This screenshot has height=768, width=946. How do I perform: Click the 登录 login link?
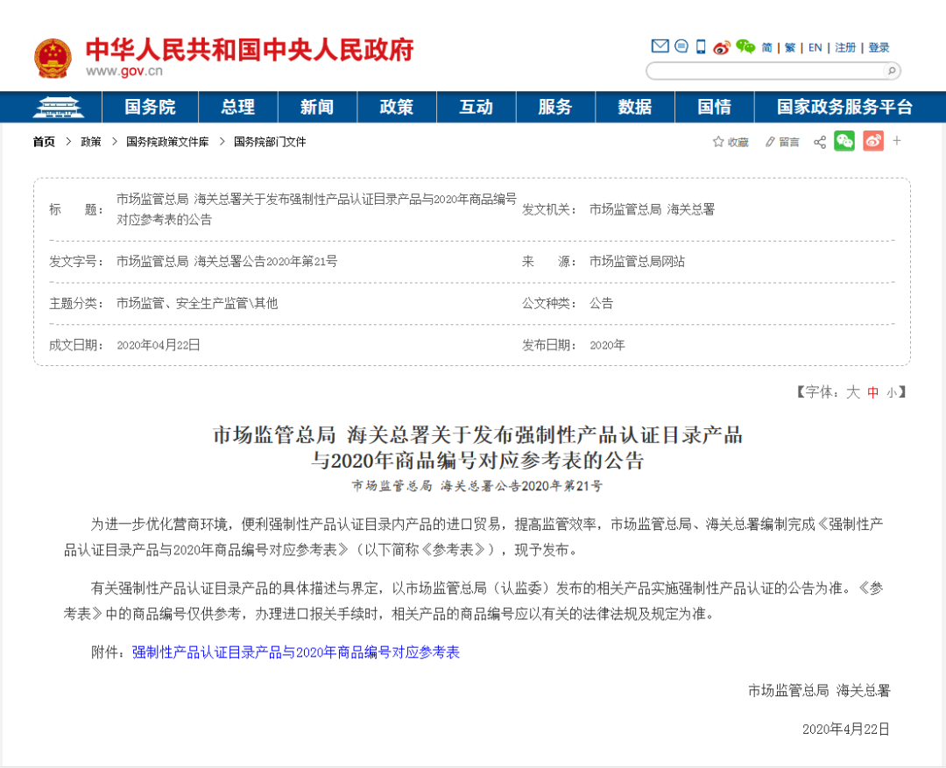coord(879,47)
